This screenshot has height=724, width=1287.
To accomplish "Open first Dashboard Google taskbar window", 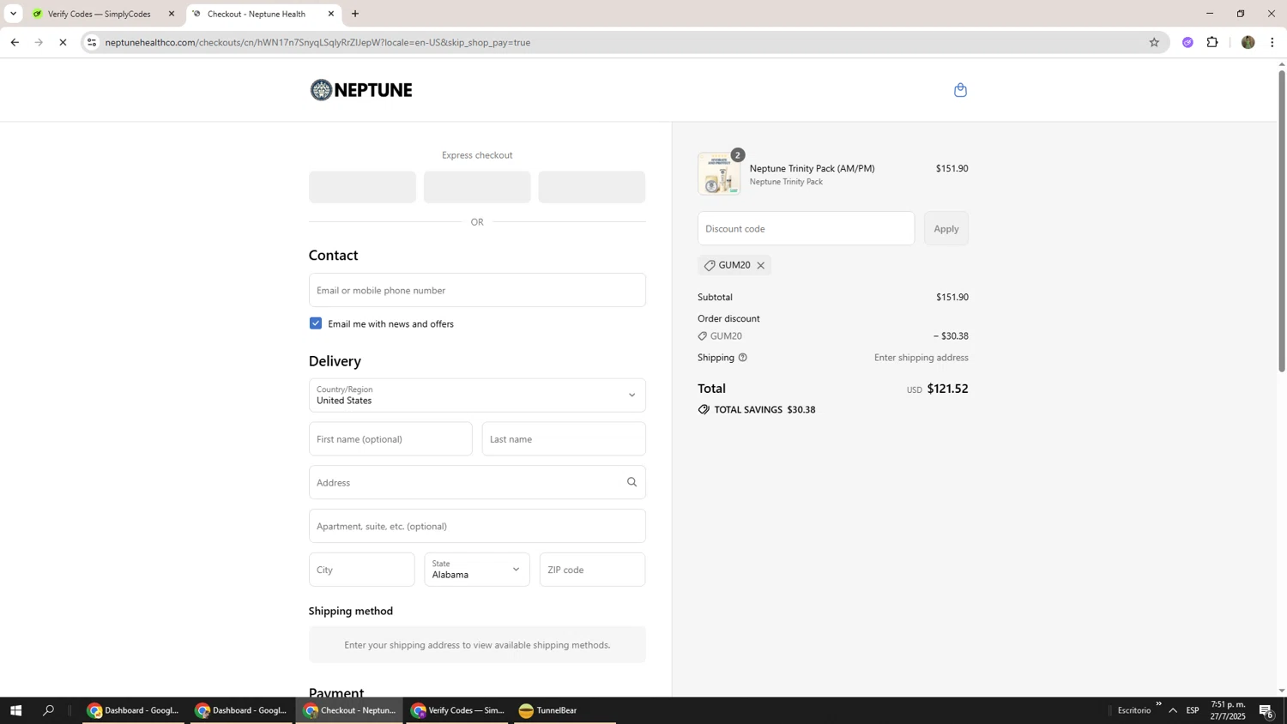I will pyautogui.click(x=133, y=710).
